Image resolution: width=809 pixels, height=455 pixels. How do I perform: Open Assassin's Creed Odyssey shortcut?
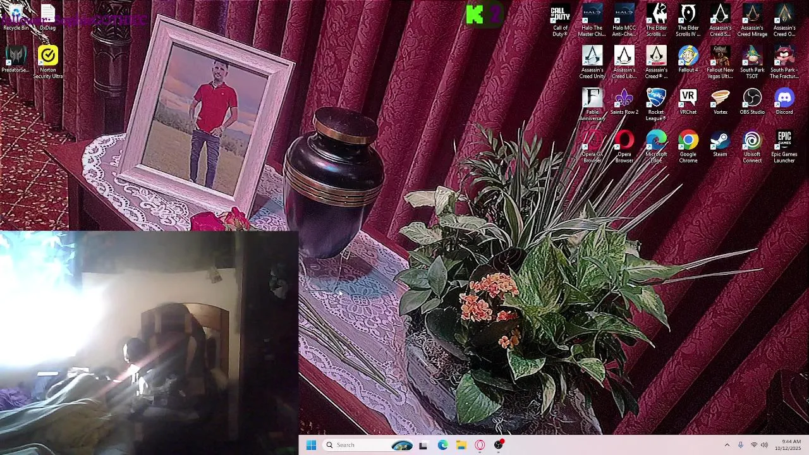[784, 21]
